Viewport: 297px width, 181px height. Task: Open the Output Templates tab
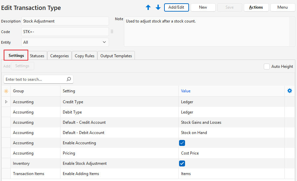click(x=116, y=56)
